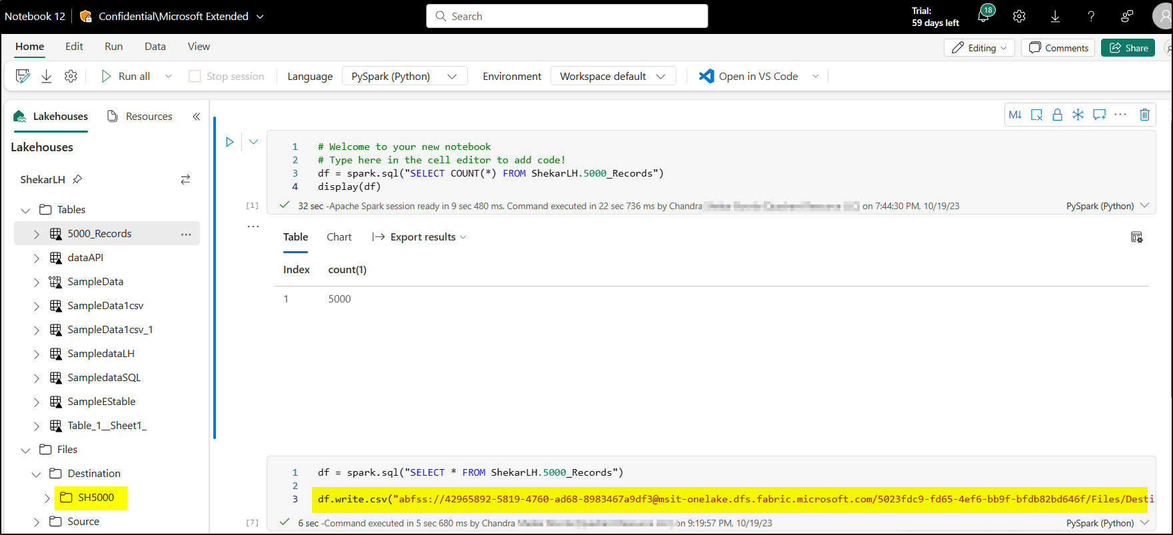Screen dimensions: 1173x535
Task: Lock the cell with the lock icon
Action: click(1057, 115)
